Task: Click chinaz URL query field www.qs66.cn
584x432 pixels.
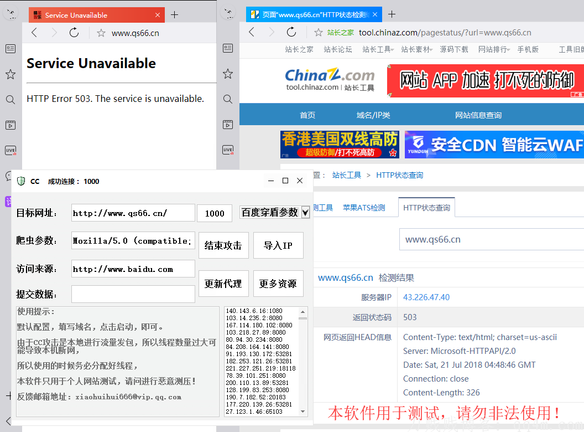Action: (492, 239)
